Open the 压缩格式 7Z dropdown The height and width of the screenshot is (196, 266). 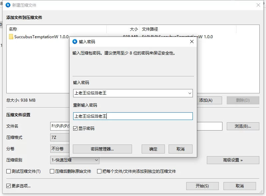pyautogui.click(x=60, y=137)
